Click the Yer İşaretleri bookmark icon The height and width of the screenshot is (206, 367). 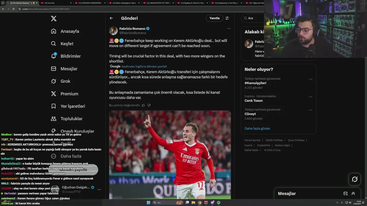point(54,106)
